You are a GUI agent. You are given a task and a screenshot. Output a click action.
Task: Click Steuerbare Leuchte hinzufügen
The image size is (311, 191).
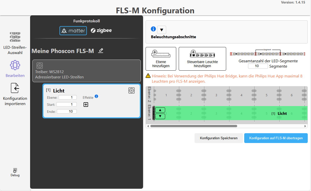(x=202, y=59)
